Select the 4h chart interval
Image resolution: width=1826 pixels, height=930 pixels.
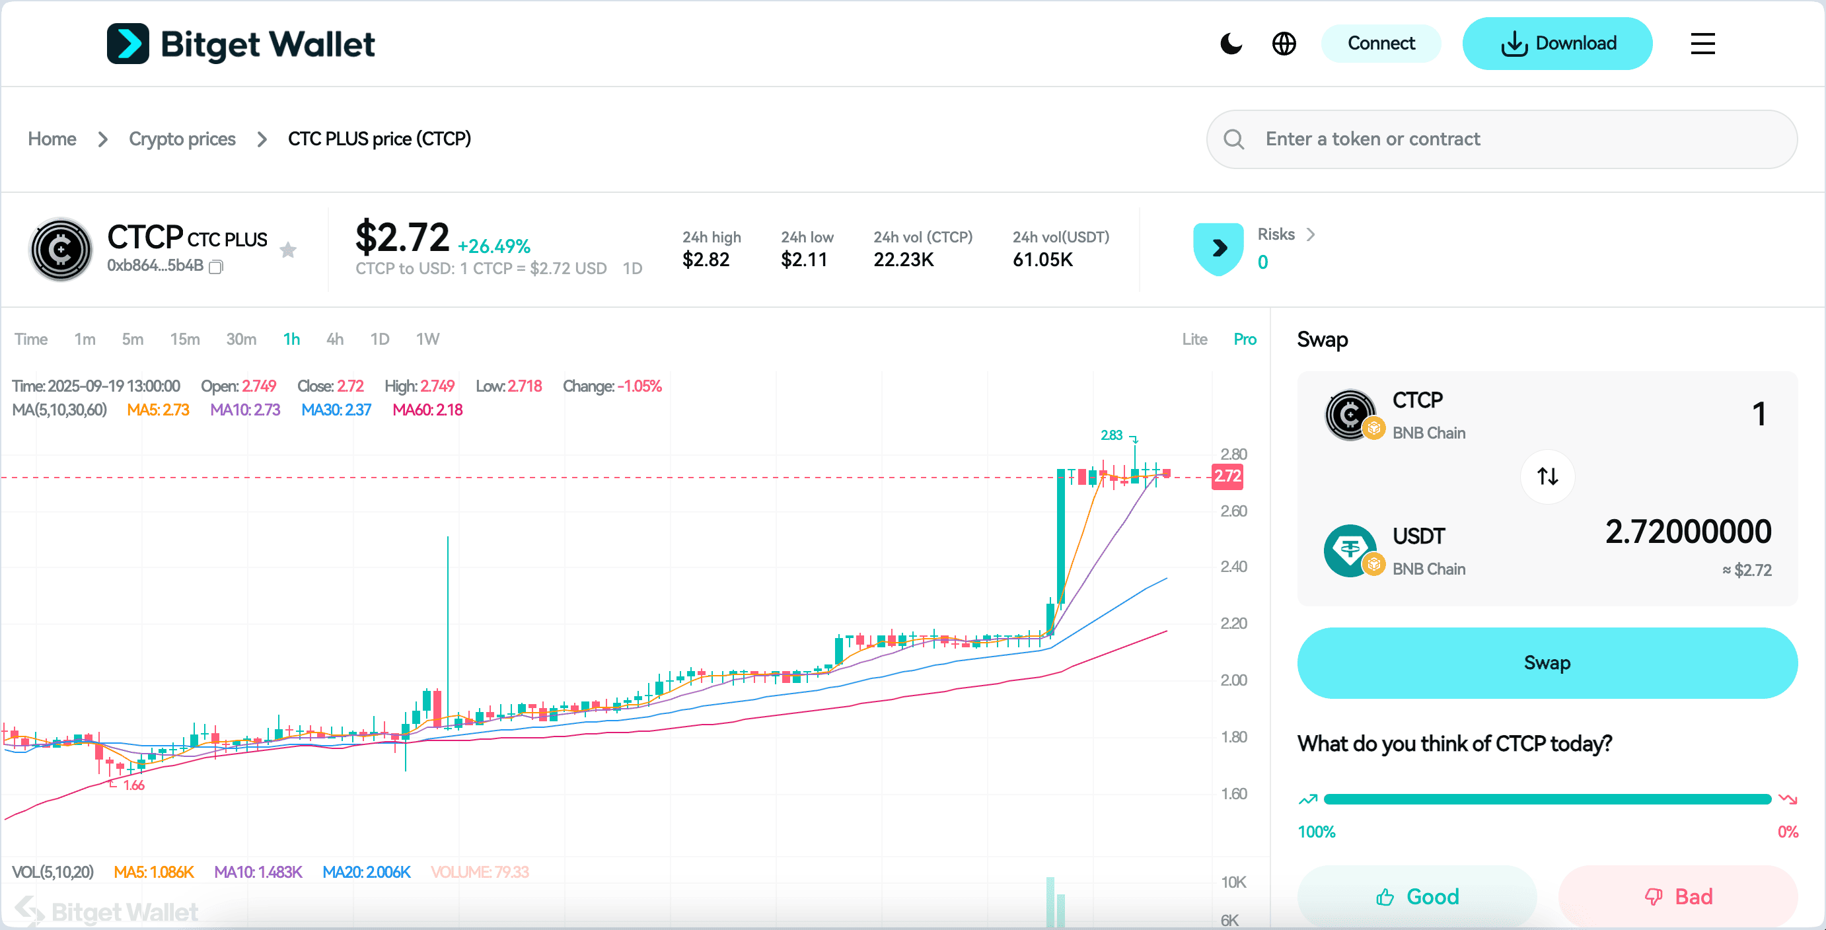334,339
